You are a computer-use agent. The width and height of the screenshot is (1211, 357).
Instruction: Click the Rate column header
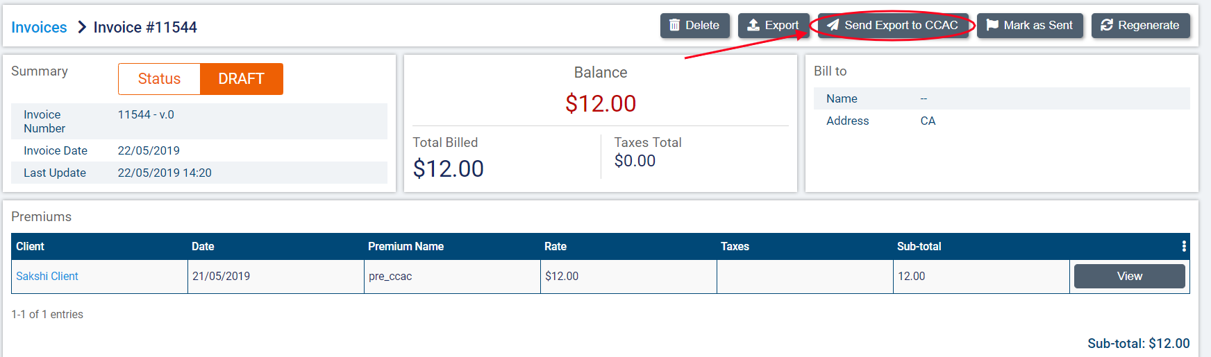click(x=556, y=246)
